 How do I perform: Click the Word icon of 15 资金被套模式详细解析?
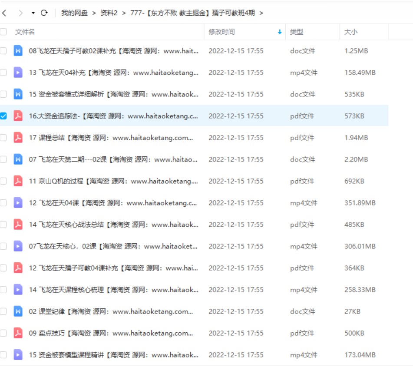click(x=18, y=94)
